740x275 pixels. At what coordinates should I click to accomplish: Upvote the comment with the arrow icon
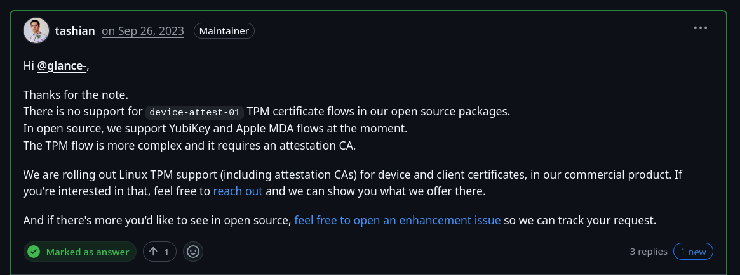click(x=159, y=252)
